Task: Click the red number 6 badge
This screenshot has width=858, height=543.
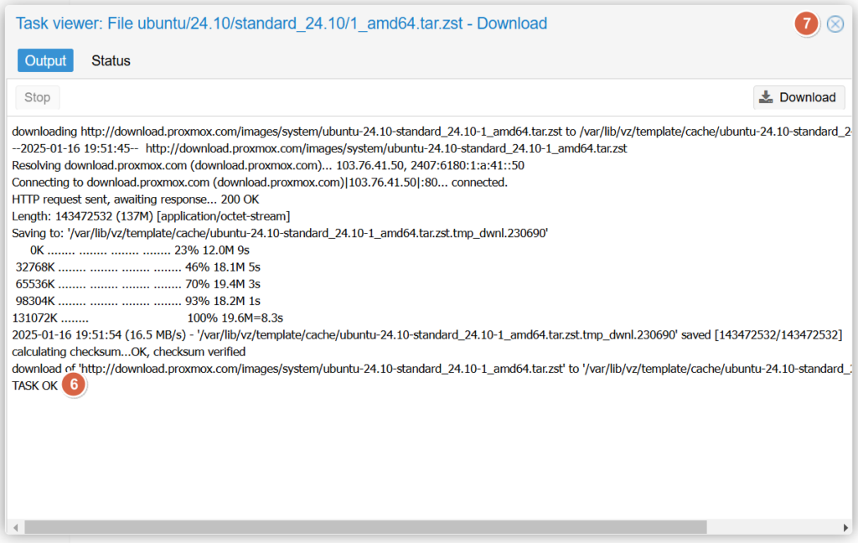Action: pos(75,385)
